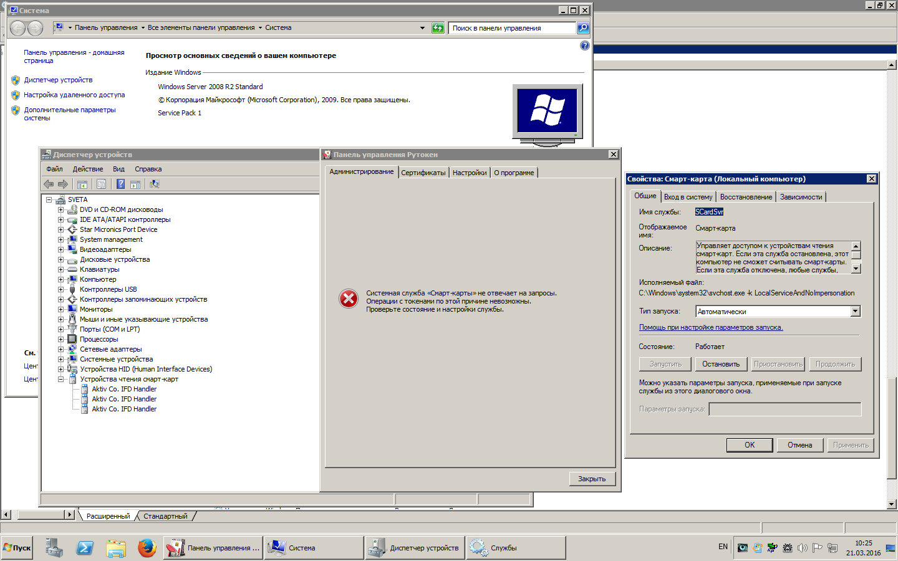This screenshot has height=561, width=898.
Task: Expand the Порты (COM и LPT) node
Action: 61,329
